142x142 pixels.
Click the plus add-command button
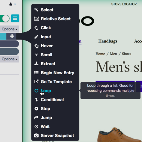pyautogui.click(x=12, y=36)
